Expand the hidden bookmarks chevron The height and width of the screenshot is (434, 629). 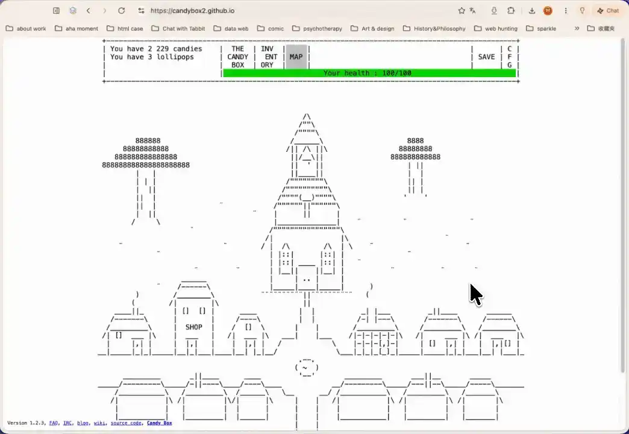577,28
